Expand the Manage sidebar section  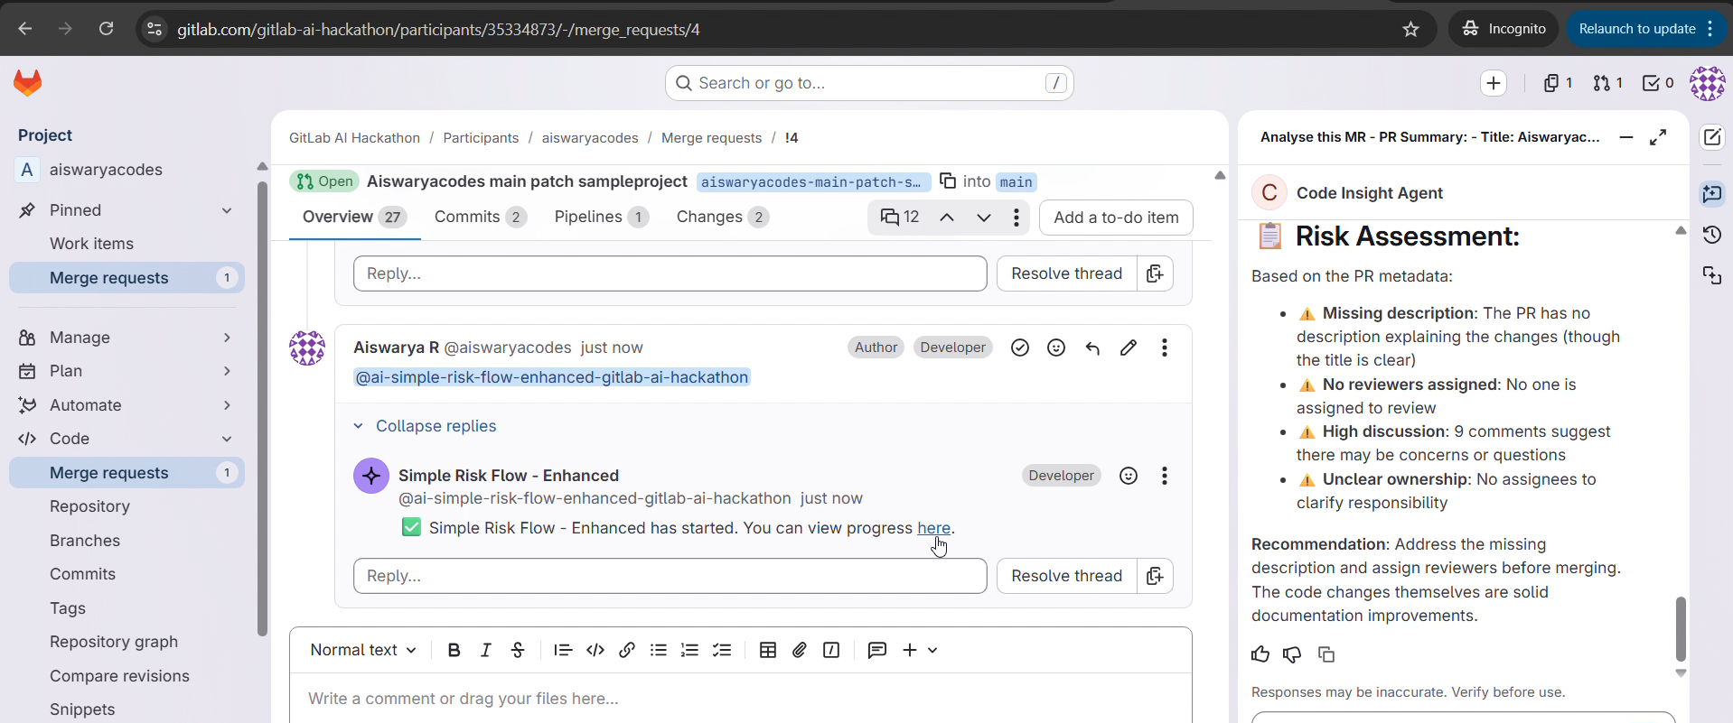(x=227, y=338)
